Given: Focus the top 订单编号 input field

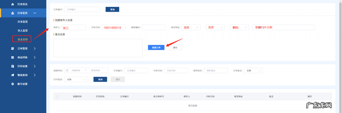Looking at the screenshot, I should tap(82, 9).
